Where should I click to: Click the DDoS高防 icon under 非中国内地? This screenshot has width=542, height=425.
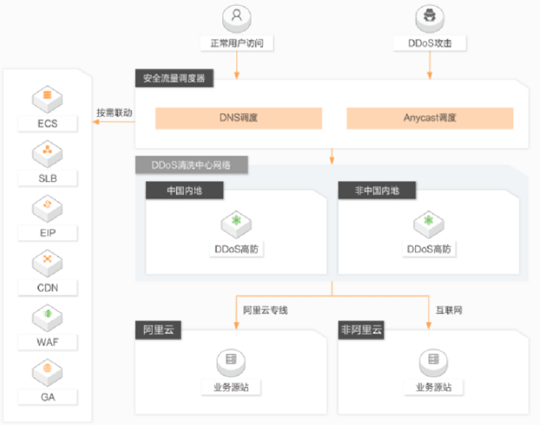pos(428,224)
